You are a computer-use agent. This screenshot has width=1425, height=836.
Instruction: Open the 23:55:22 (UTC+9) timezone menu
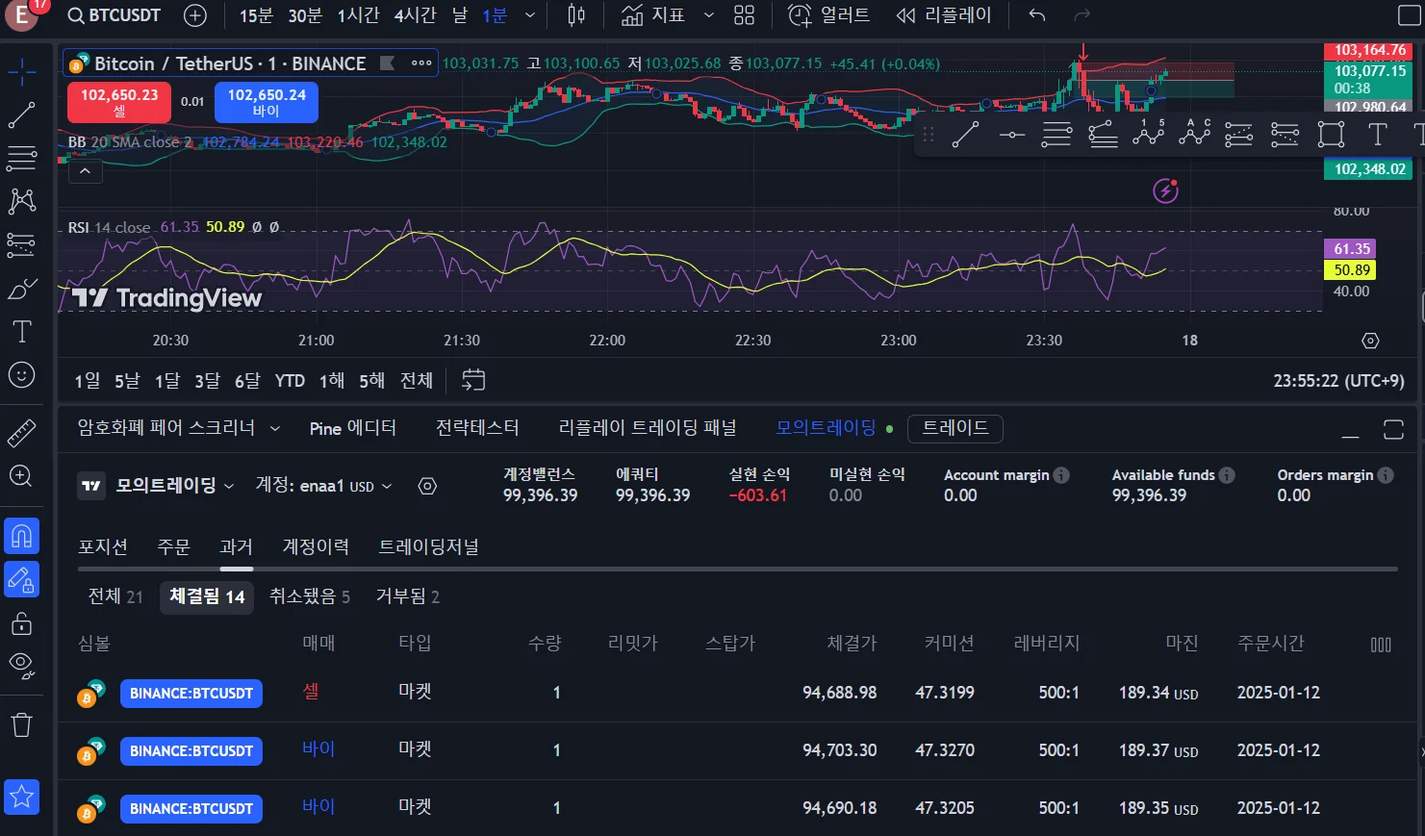click(1338, 381)
